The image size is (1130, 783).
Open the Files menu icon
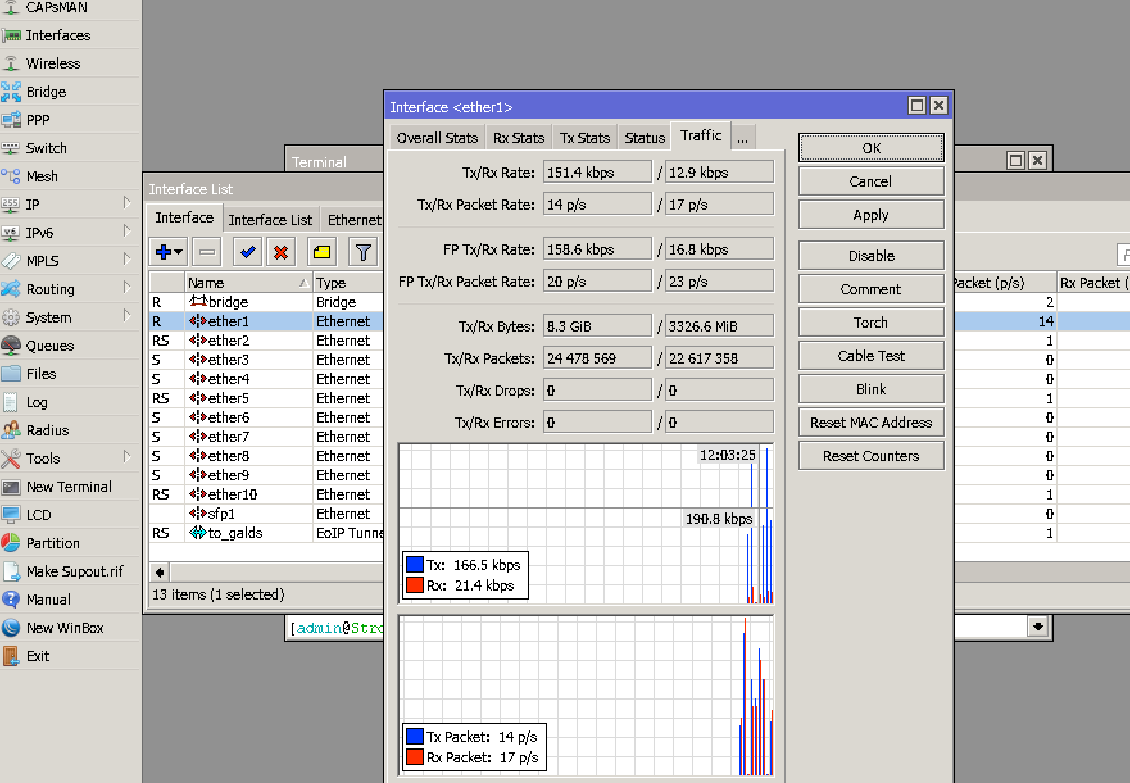tap(11, 374)
